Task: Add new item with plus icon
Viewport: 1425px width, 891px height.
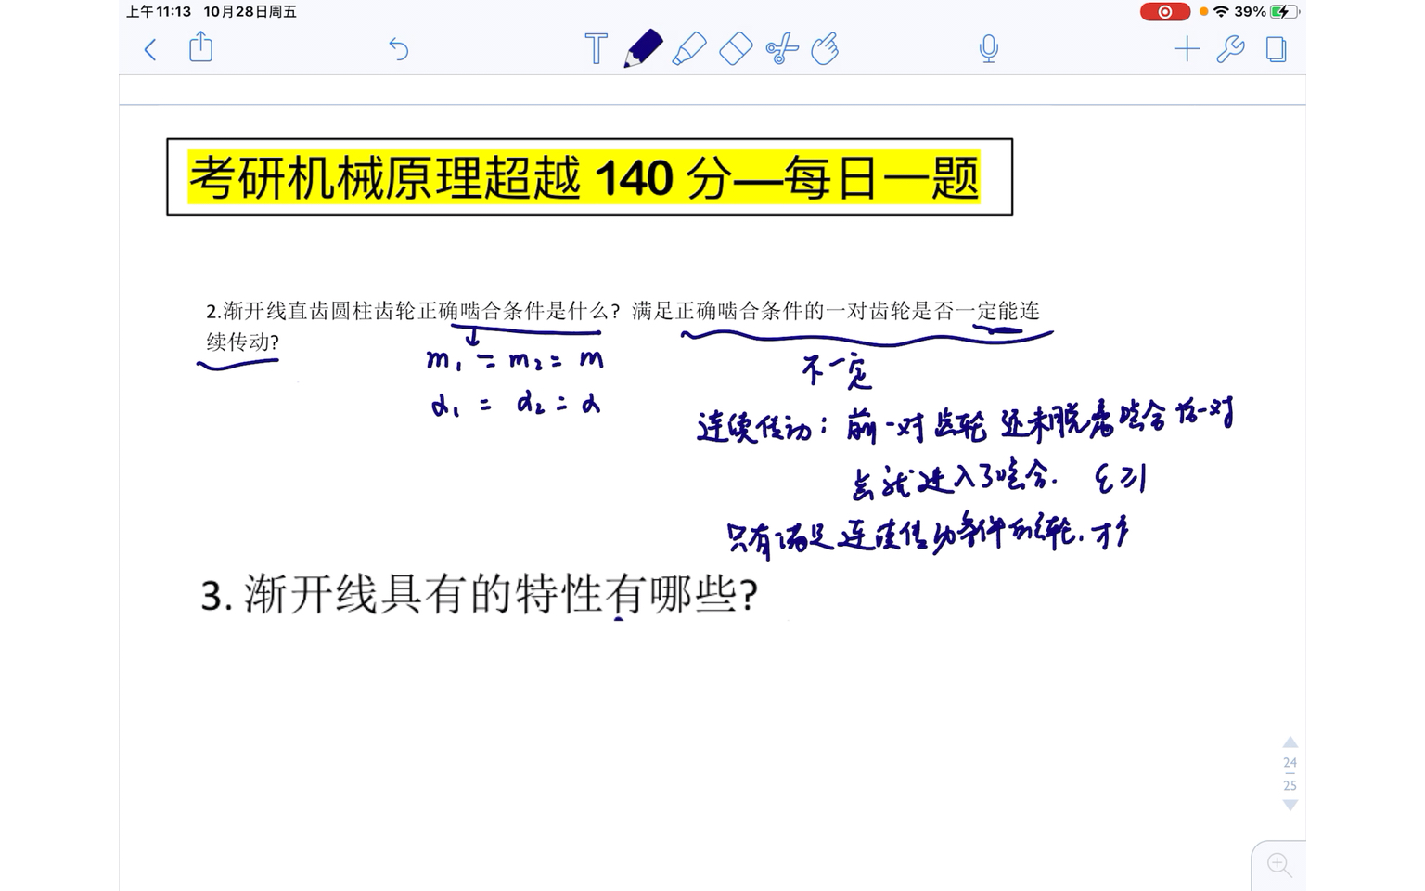Action: click(x=1187, y=48)
